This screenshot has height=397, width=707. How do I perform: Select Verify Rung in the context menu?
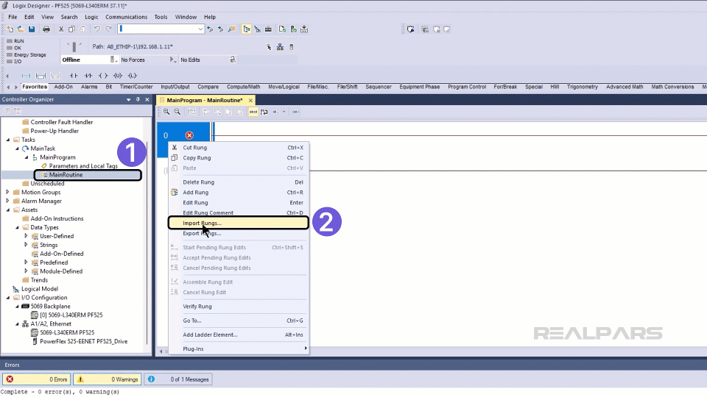tap(239, 307)
